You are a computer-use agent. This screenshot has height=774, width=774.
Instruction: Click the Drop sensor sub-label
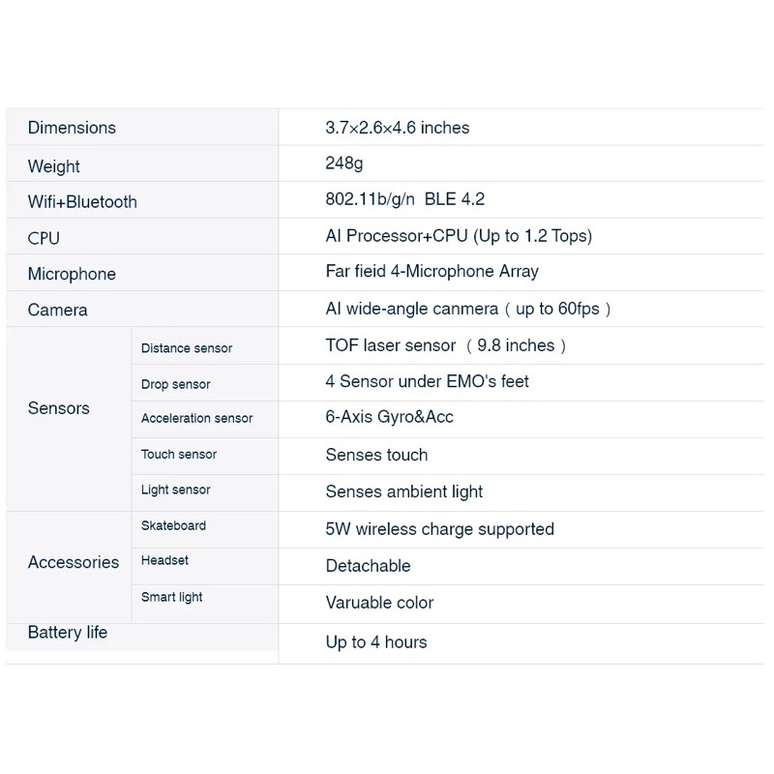click(176, 384)
